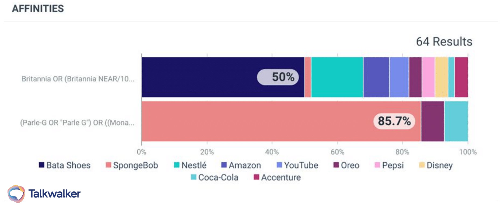The image size is (501, 205).
Task: Select the large SpongeBob bar in Parle-G row
Action: (256, 121)
